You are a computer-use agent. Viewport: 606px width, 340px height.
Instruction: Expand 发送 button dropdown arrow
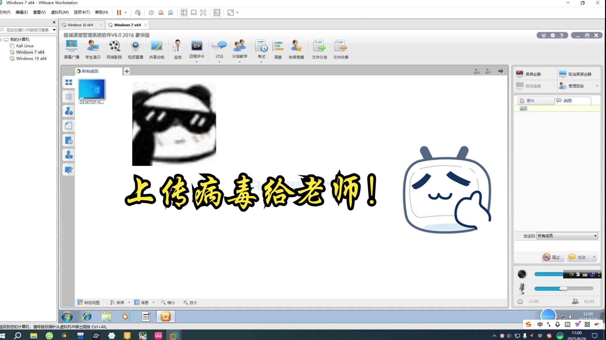click(594, 257)
